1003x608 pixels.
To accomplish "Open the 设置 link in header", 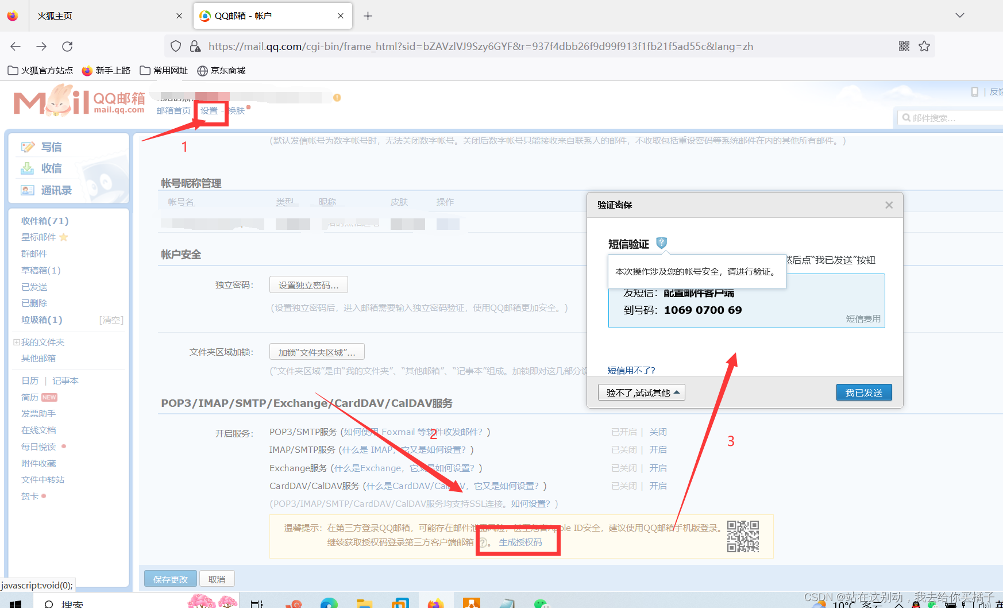I will [209, 111].
